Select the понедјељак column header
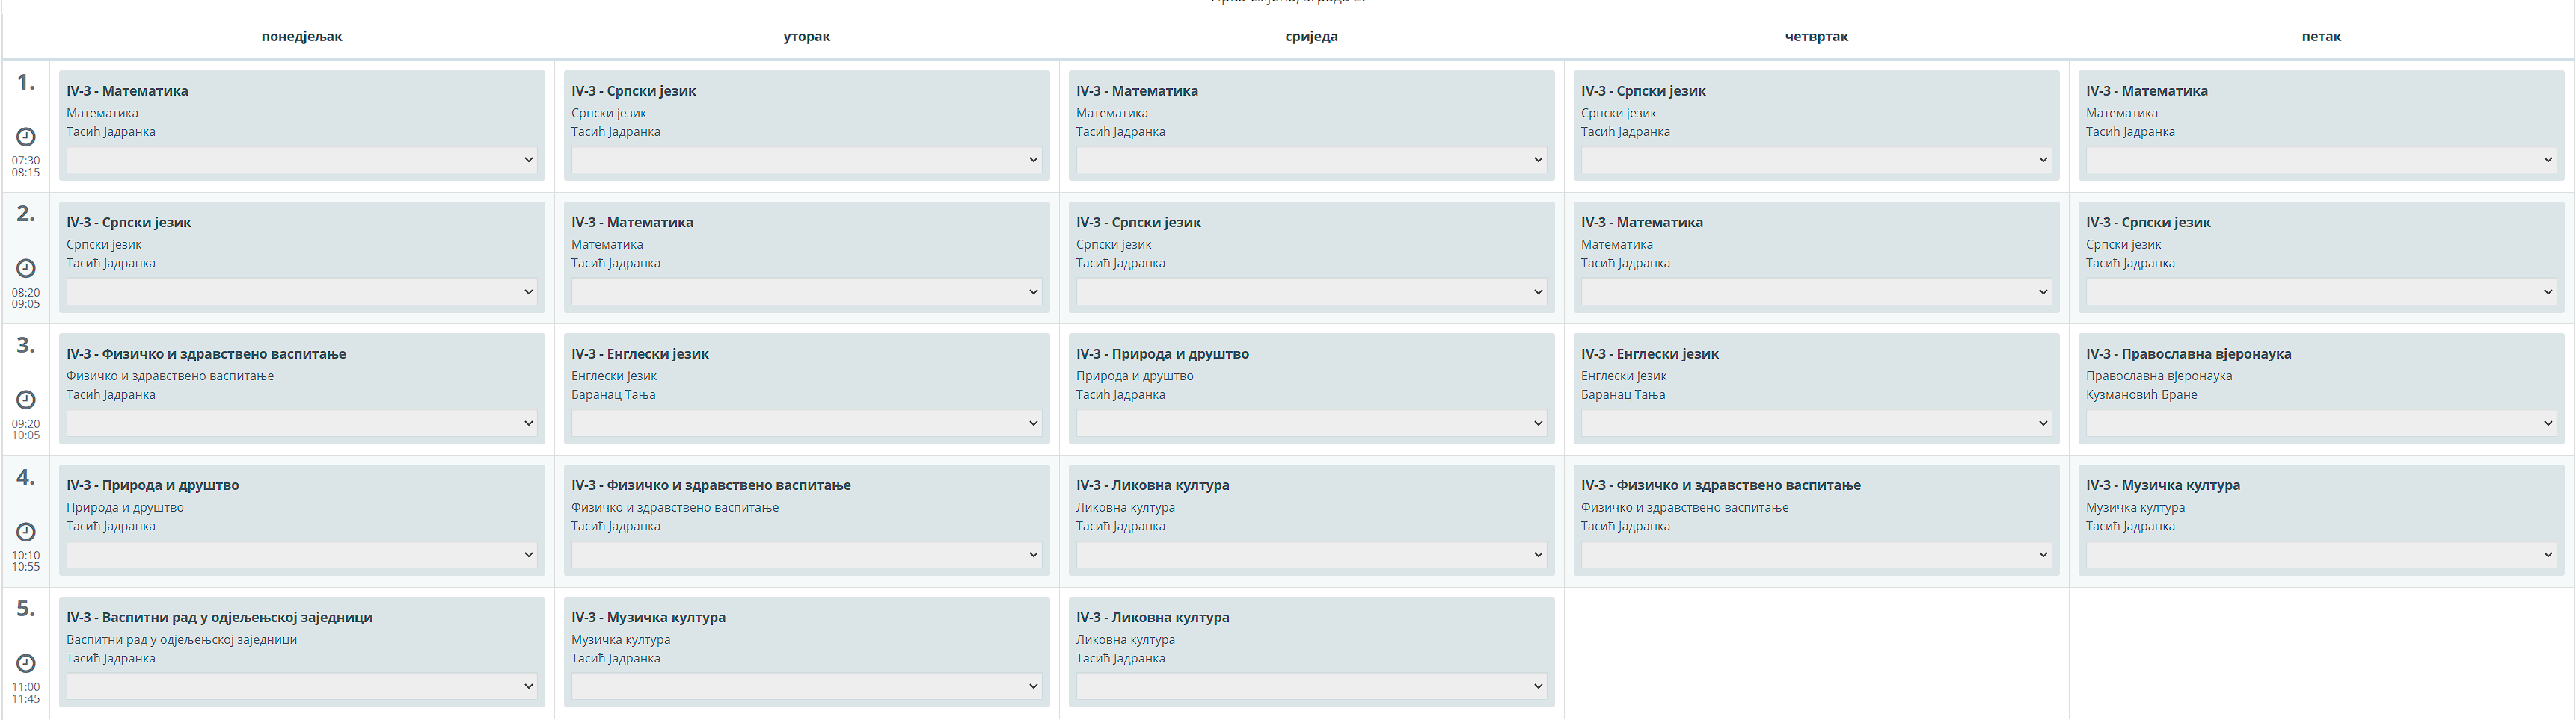This screenshot has height=720, width=2576. 301,37
